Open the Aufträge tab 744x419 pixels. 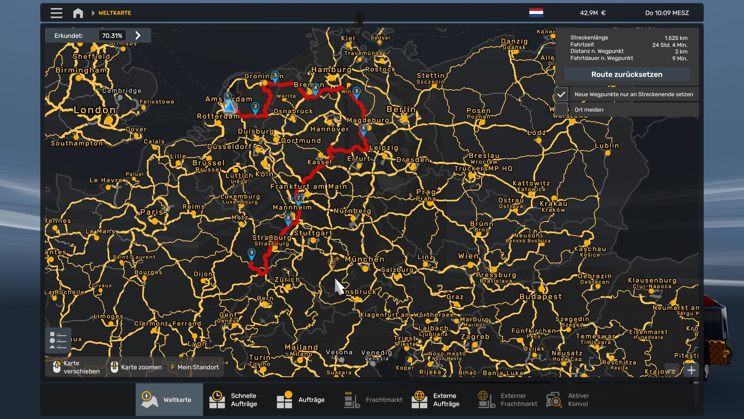tap(304, 400)
